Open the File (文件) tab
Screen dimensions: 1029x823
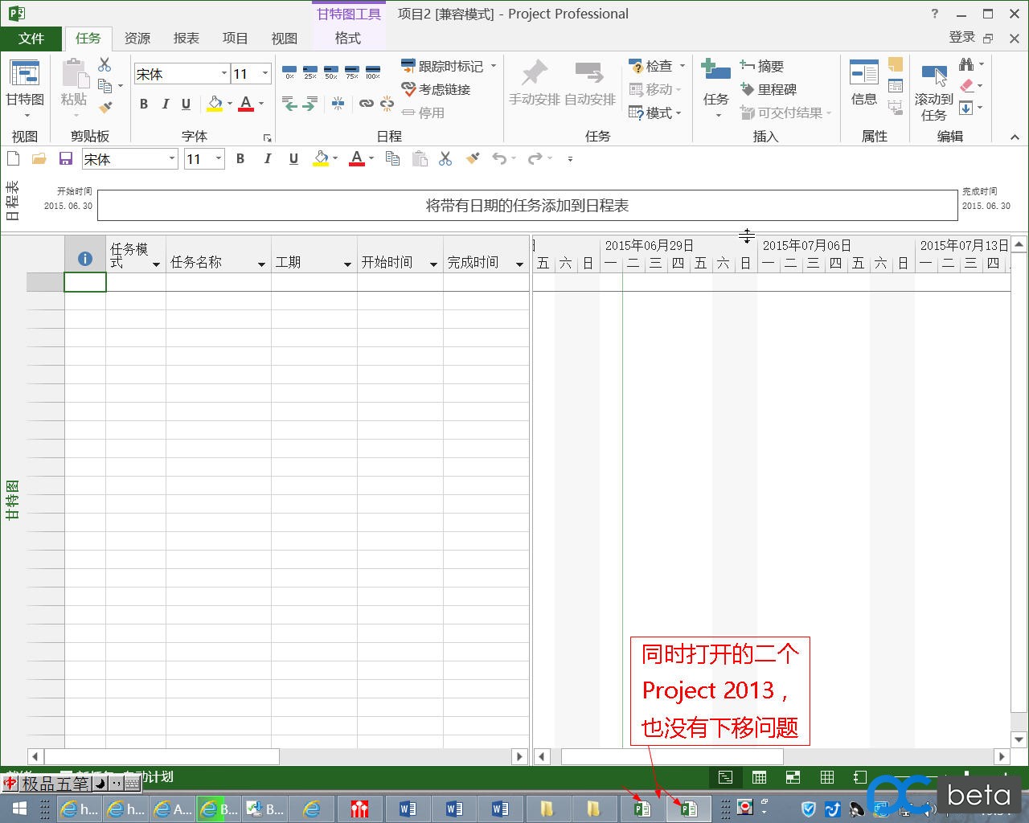tap(31, 38)
